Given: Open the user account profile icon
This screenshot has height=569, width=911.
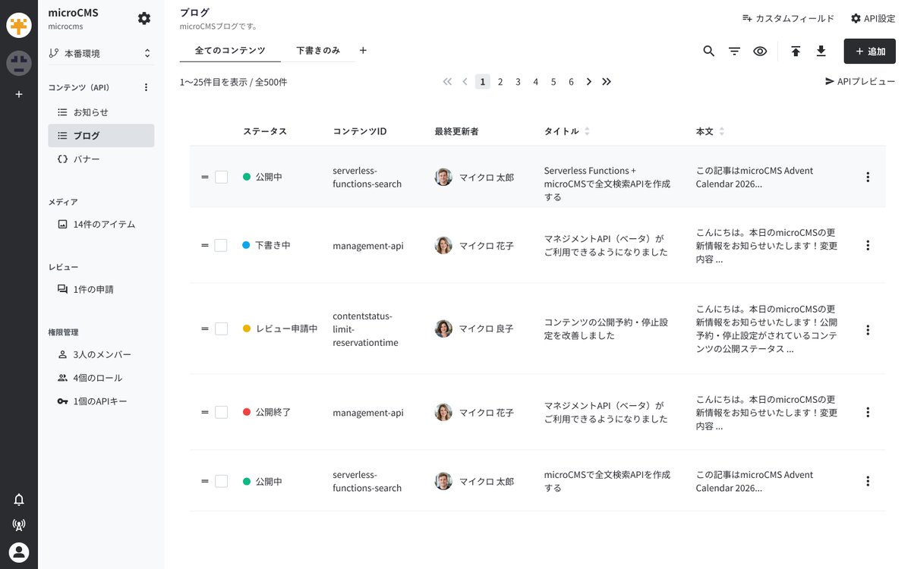Looking at the screenshot, I should click(x=19, y=552).
